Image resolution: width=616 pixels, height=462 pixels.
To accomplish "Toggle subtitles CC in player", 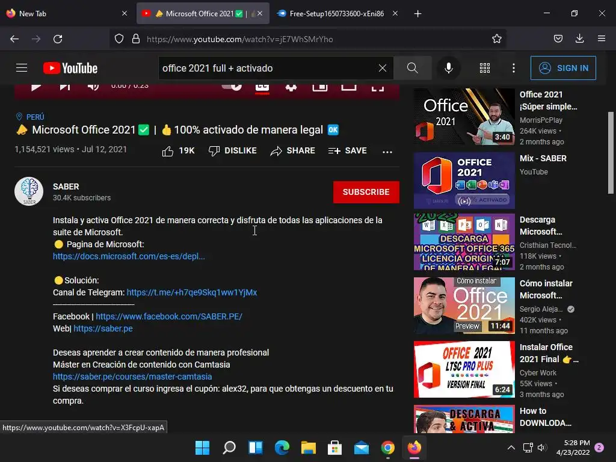I will point(262,87).
